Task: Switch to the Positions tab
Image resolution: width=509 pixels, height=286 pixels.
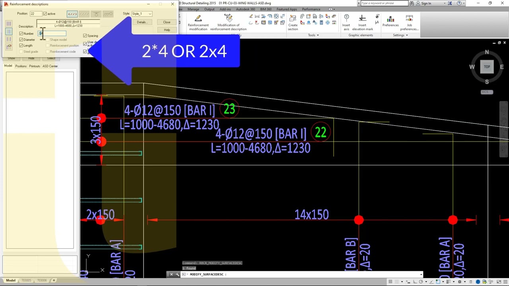Action: [x=21, y=66]
